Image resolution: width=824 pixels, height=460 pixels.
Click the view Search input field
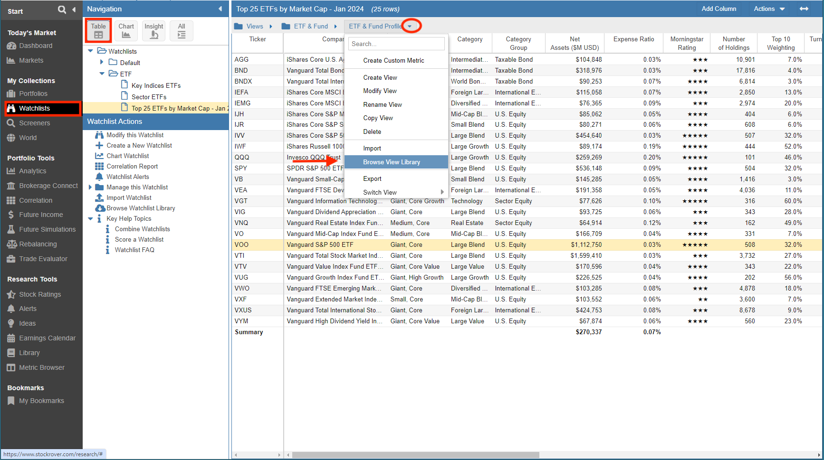point(396,44)
